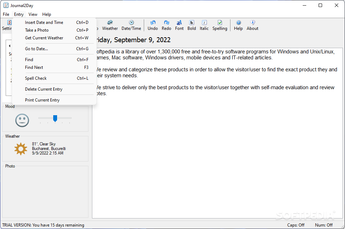Adjust the Mood slider thumb
The width and height of the screenshot is (345, 229).
coord(55,118)
